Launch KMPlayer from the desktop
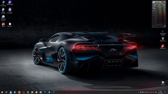The image size is (168, 94). [10, 3]
